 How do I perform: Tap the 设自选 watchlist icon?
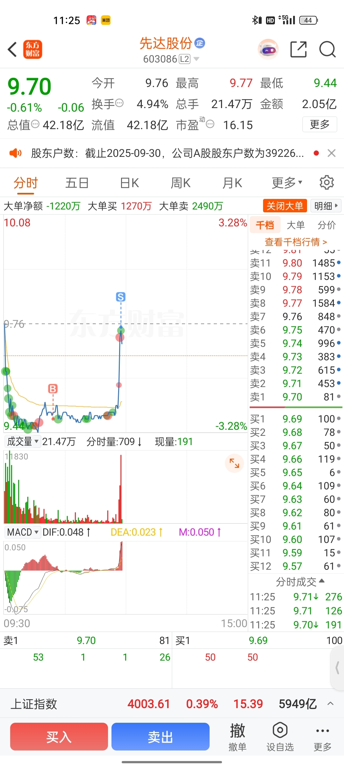click(x=280, y=737)
